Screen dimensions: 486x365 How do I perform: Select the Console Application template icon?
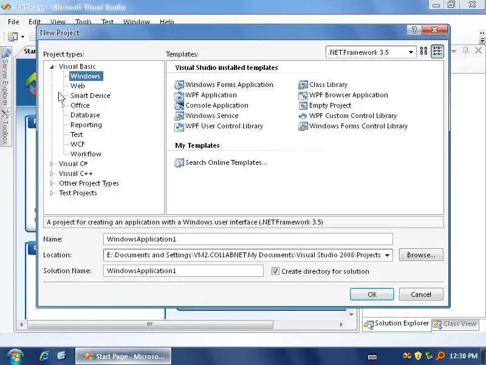[179, 105]
